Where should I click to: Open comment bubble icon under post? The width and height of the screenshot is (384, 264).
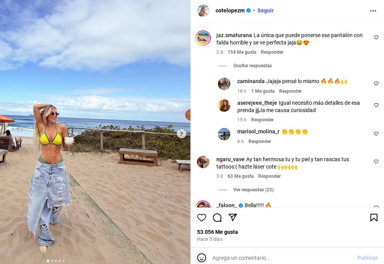[x=217, y=218]
